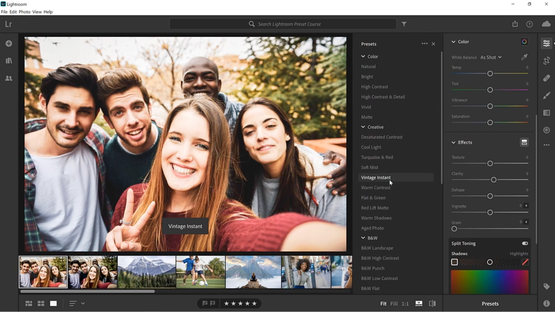Screen dimensions: 555x312
Task: Open the White Balance dropdown
Action: (491, 57)
